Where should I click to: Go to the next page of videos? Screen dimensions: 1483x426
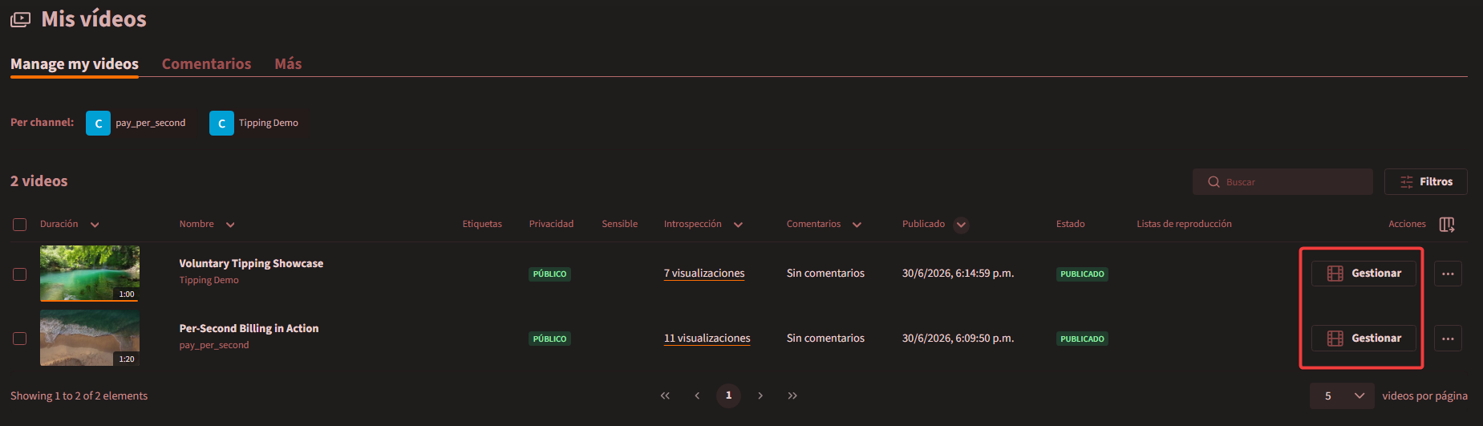coord(760,396)
